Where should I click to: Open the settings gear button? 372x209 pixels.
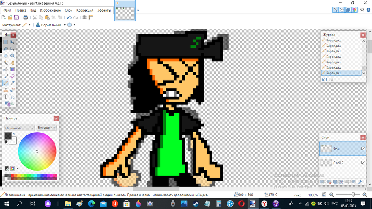click(362, 10)
